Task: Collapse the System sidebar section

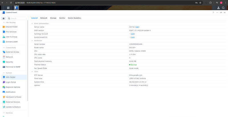Action: pos(4,73)
